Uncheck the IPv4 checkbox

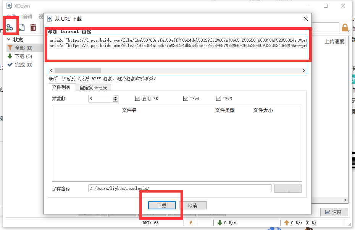[186, 99]
